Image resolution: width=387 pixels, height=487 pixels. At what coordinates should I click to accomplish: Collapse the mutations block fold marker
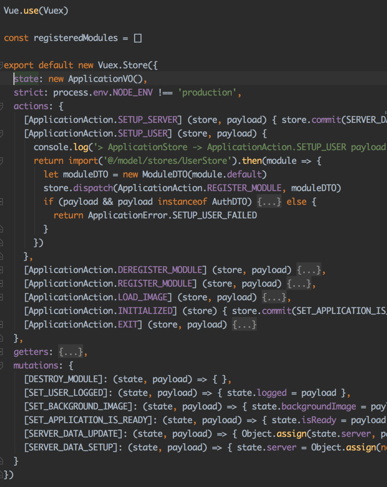pyautogui.click(x=1, y=365)
